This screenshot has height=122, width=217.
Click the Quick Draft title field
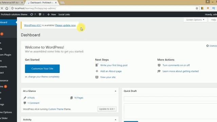click(x=170, y=99)
